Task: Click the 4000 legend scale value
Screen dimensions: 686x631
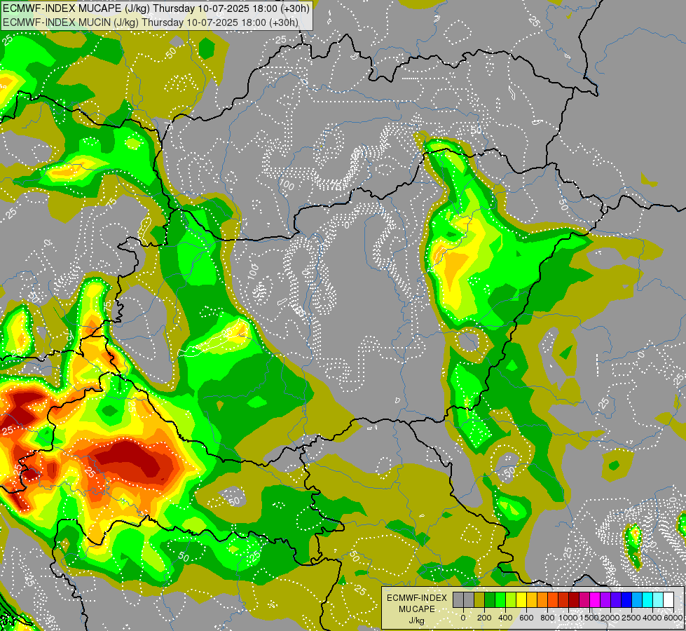Action: (x=652, y=618)
